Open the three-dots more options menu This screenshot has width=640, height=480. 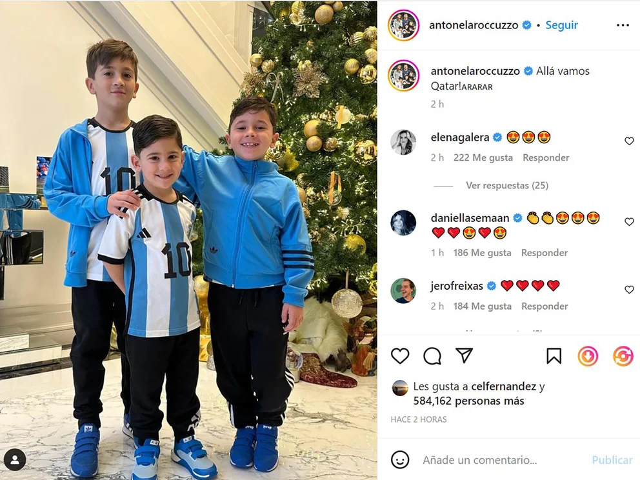coord(623,25)
